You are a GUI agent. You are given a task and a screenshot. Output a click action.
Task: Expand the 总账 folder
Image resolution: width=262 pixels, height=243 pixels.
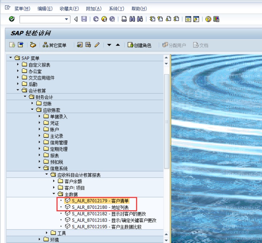[x=32, y=103]
